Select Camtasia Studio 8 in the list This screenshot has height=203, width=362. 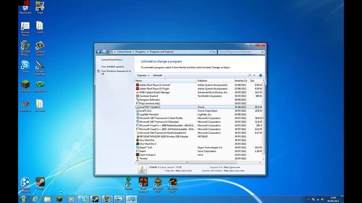pyautogui.click(x=199, y=96)
